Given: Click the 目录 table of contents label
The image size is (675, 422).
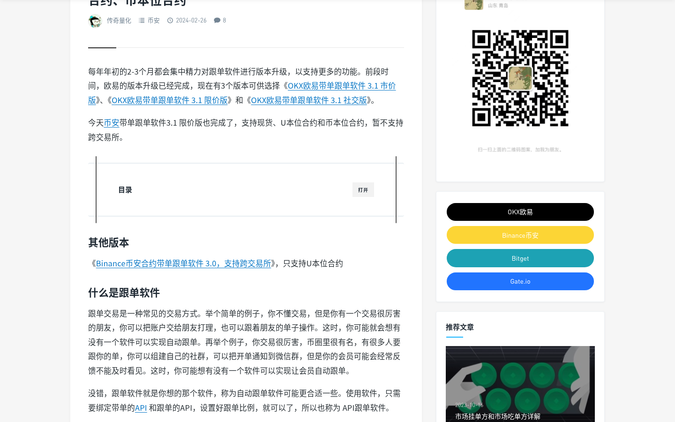Looking at the screenshot, I should coord(125,190).
